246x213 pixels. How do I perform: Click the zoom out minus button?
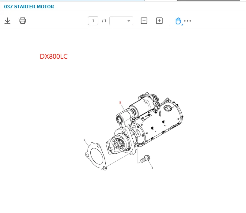click(144, 21)
